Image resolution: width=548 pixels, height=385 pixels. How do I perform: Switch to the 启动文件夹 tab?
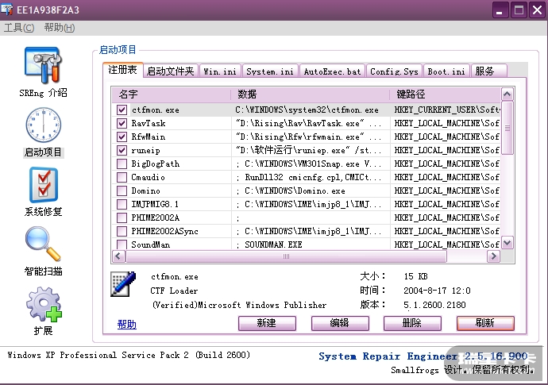[171, 71]
